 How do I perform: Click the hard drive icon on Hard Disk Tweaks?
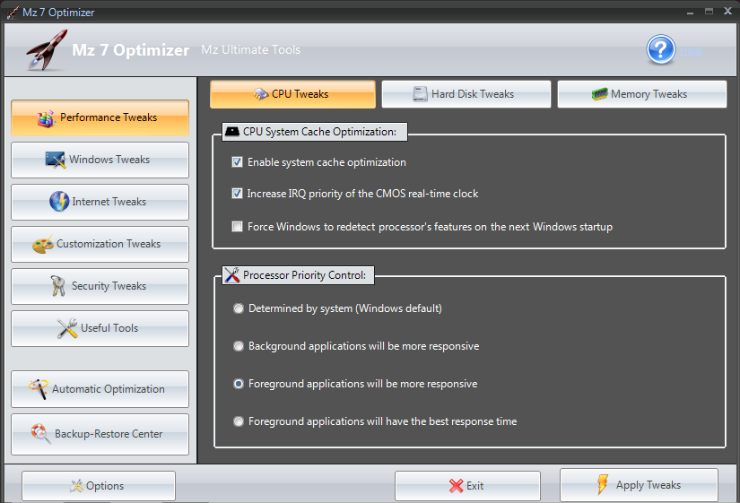(x=420, y=94)
